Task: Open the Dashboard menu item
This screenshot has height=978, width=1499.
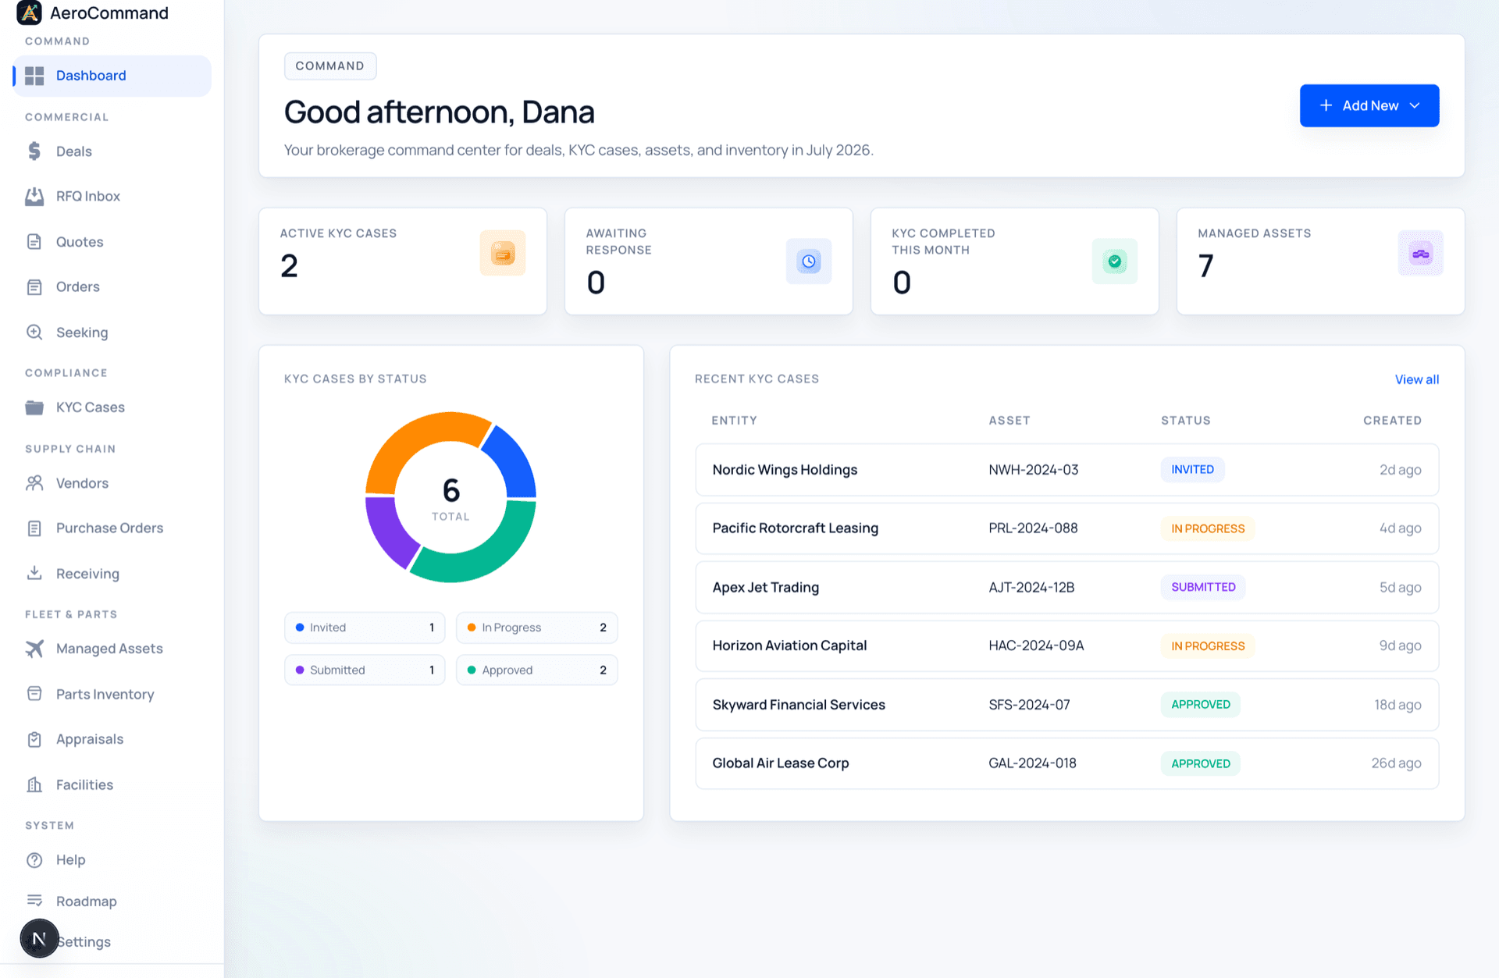Action: click(112, 76)
